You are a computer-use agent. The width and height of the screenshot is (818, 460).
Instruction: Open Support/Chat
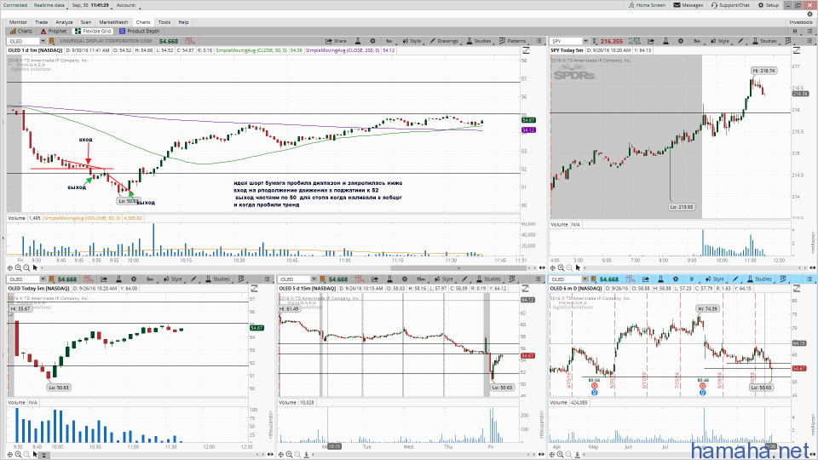[x=730, y=5]
